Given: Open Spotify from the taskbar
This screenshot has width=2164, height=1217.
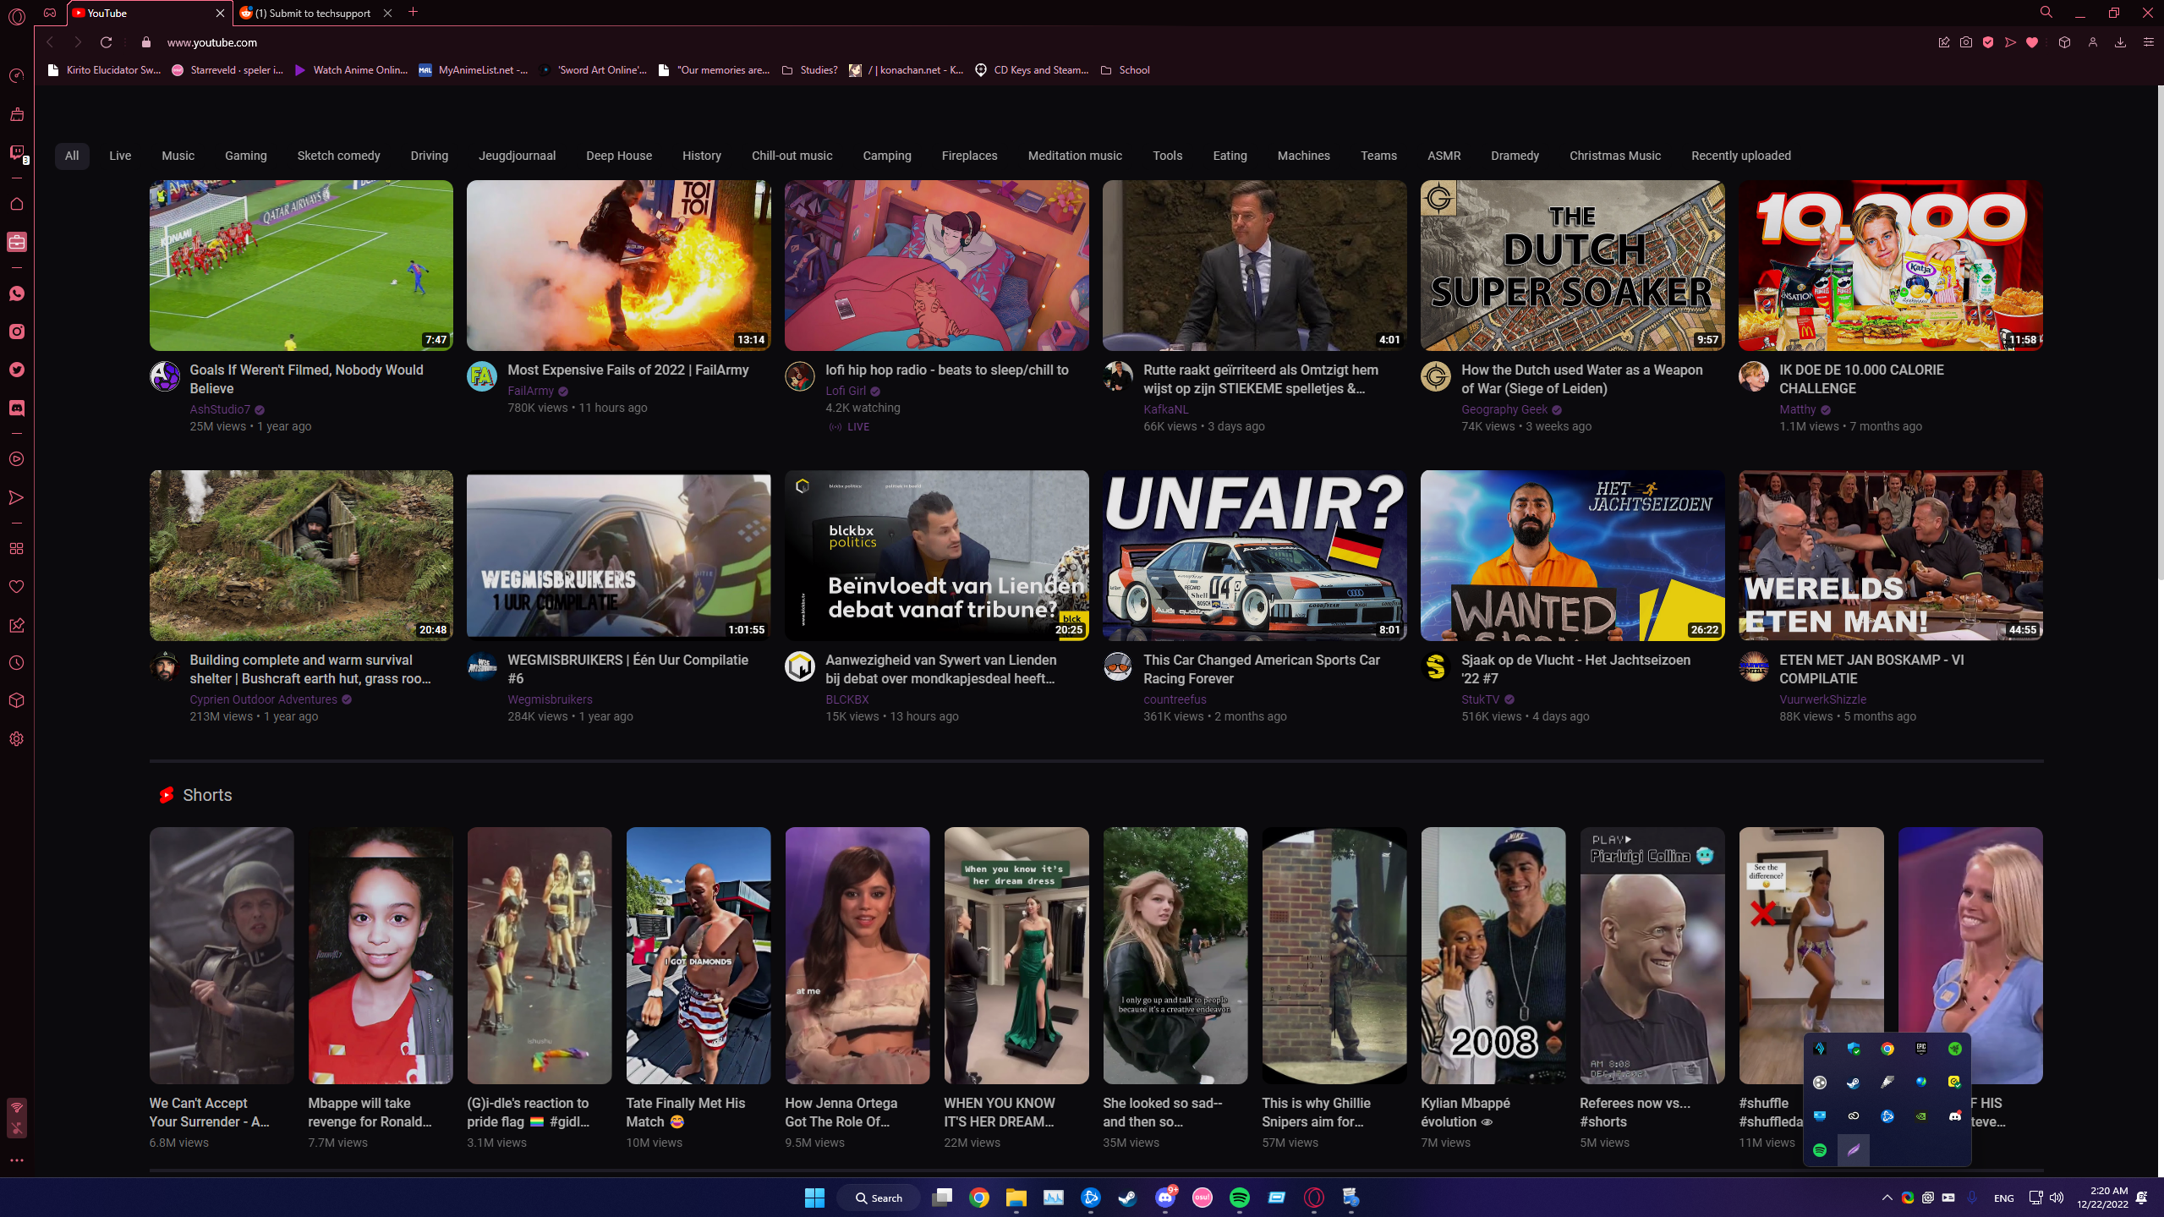Looking at the screenshot, I should click(1240, 1198).
